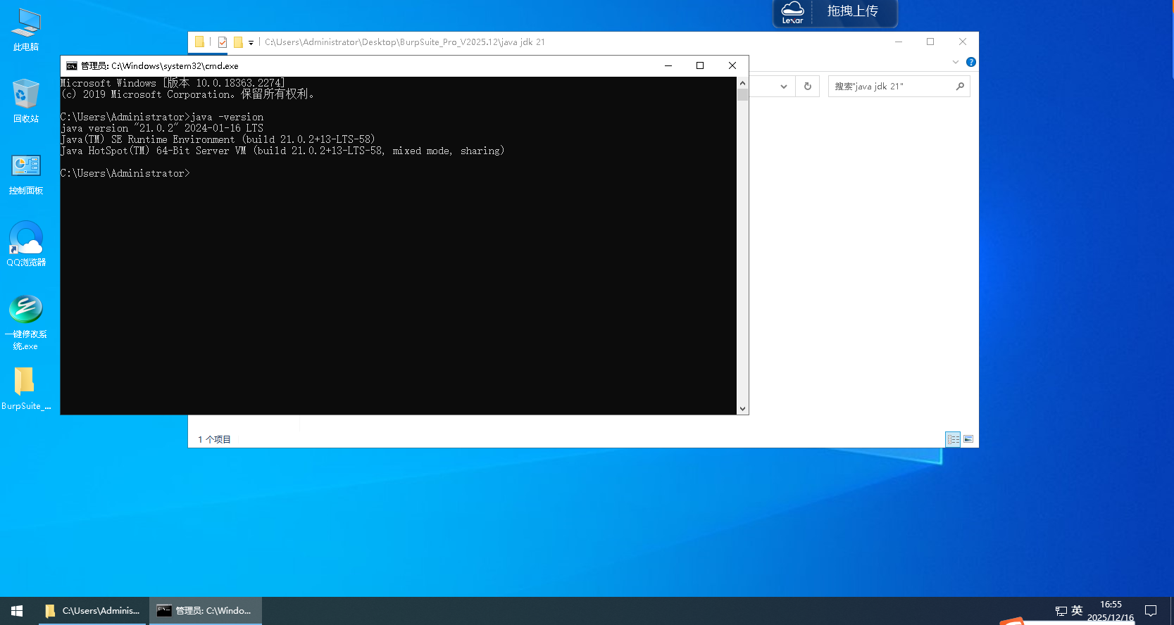Select the BurpSuite folder on desktop
Screen dimensions: 1174x625
point(25,387)
